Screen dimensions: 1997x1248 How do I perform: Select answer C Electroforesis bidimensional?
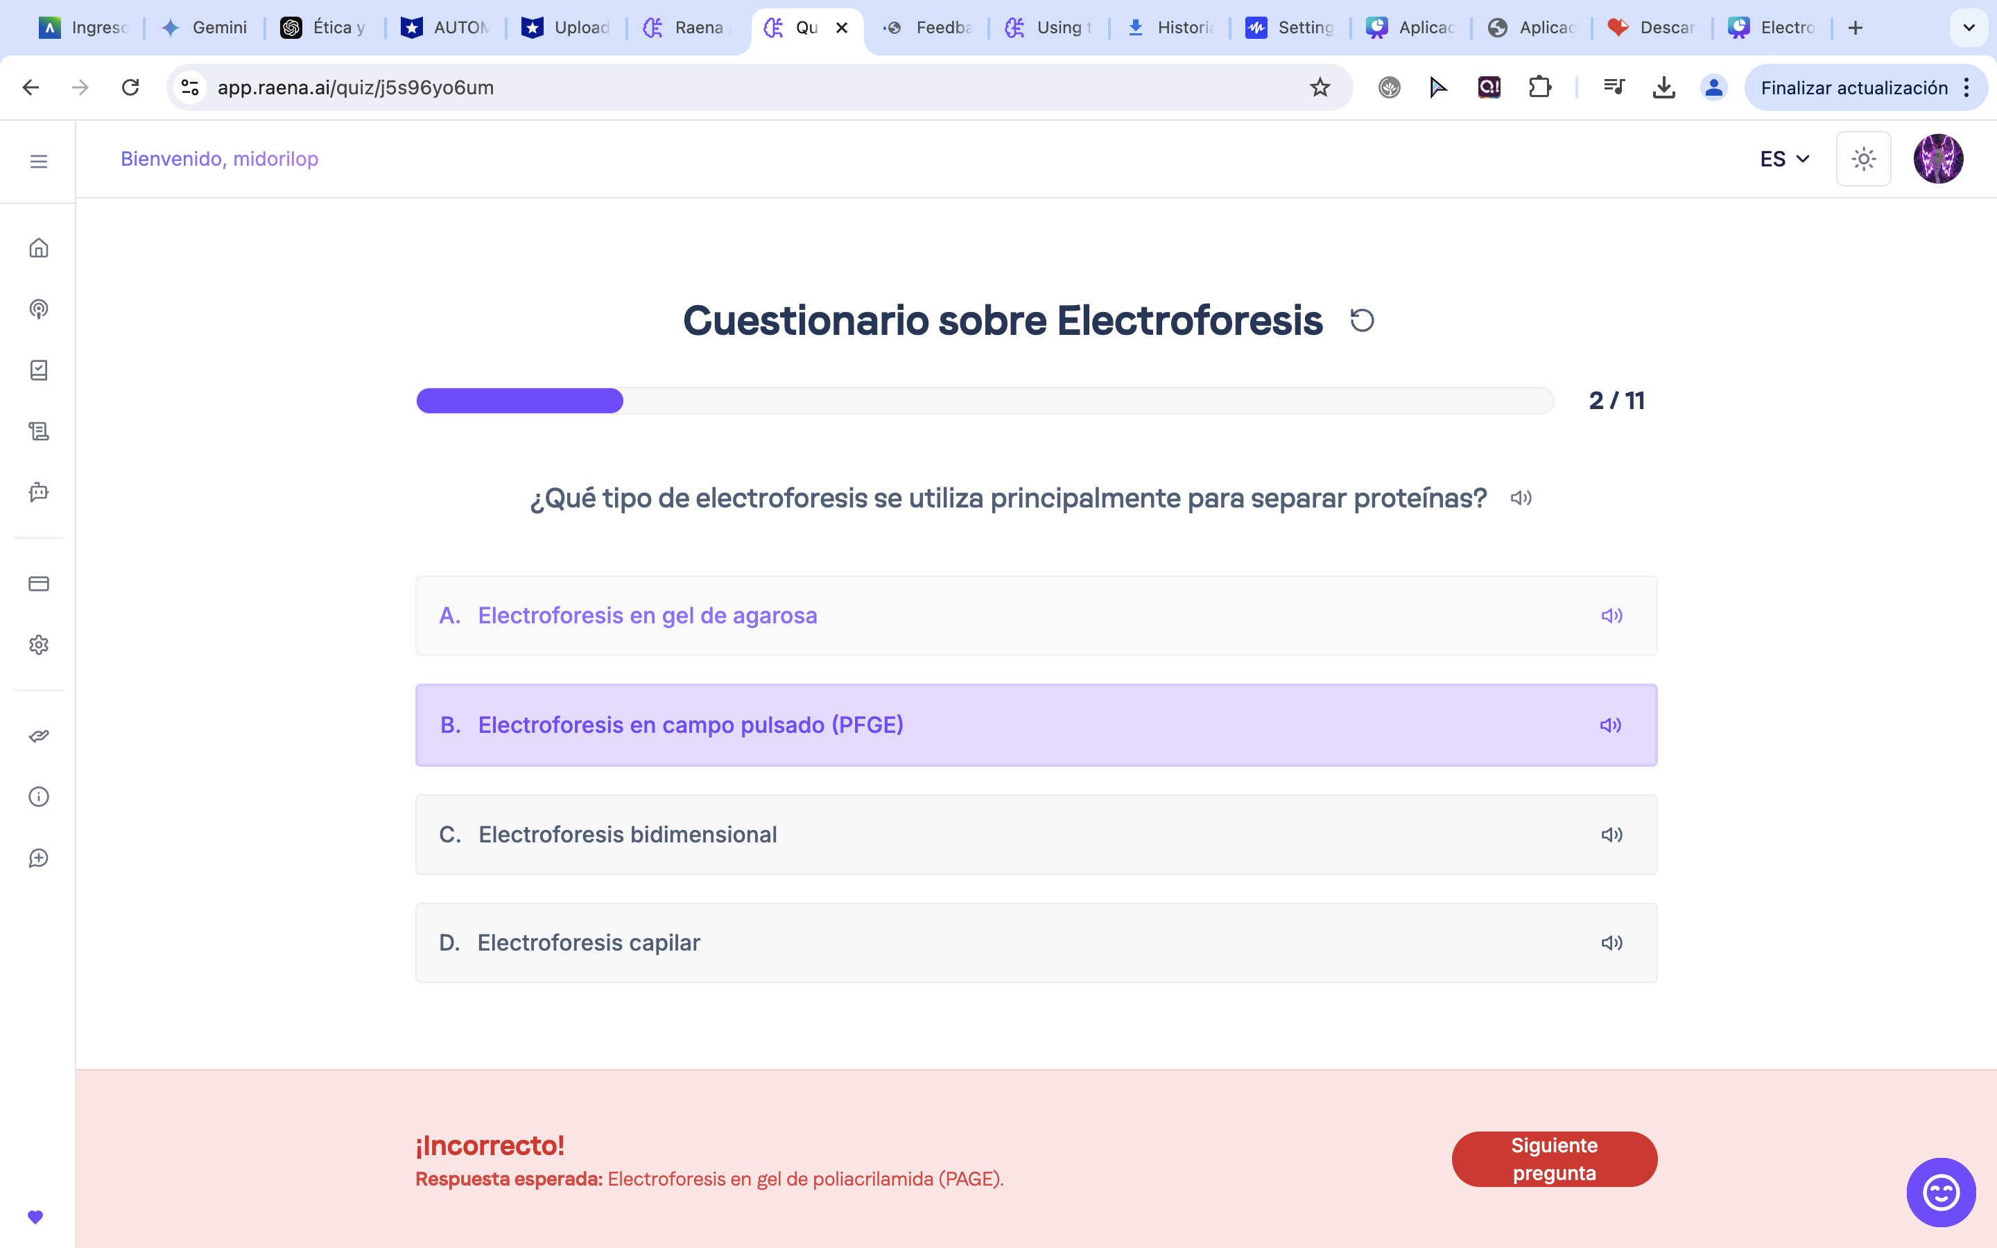pyautogui.click(x=1036, y=835)
